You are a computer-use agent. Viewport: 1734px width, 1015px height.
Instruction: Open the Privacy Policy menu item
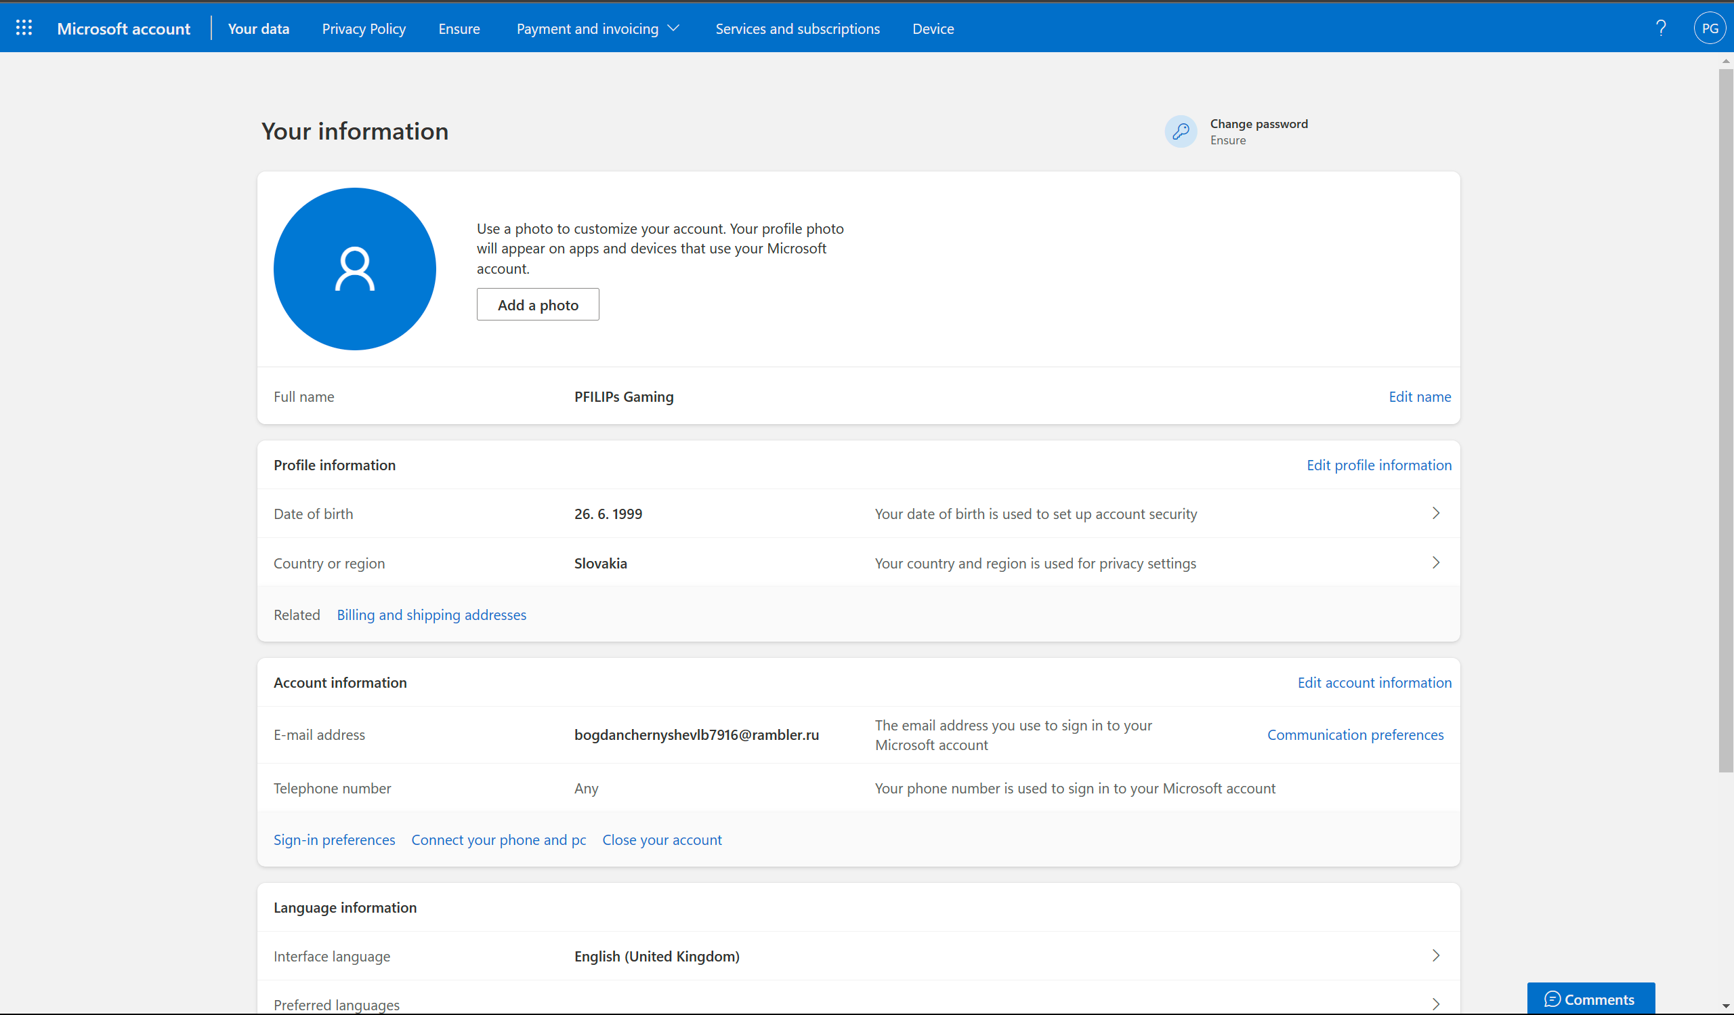pos(364,28)
